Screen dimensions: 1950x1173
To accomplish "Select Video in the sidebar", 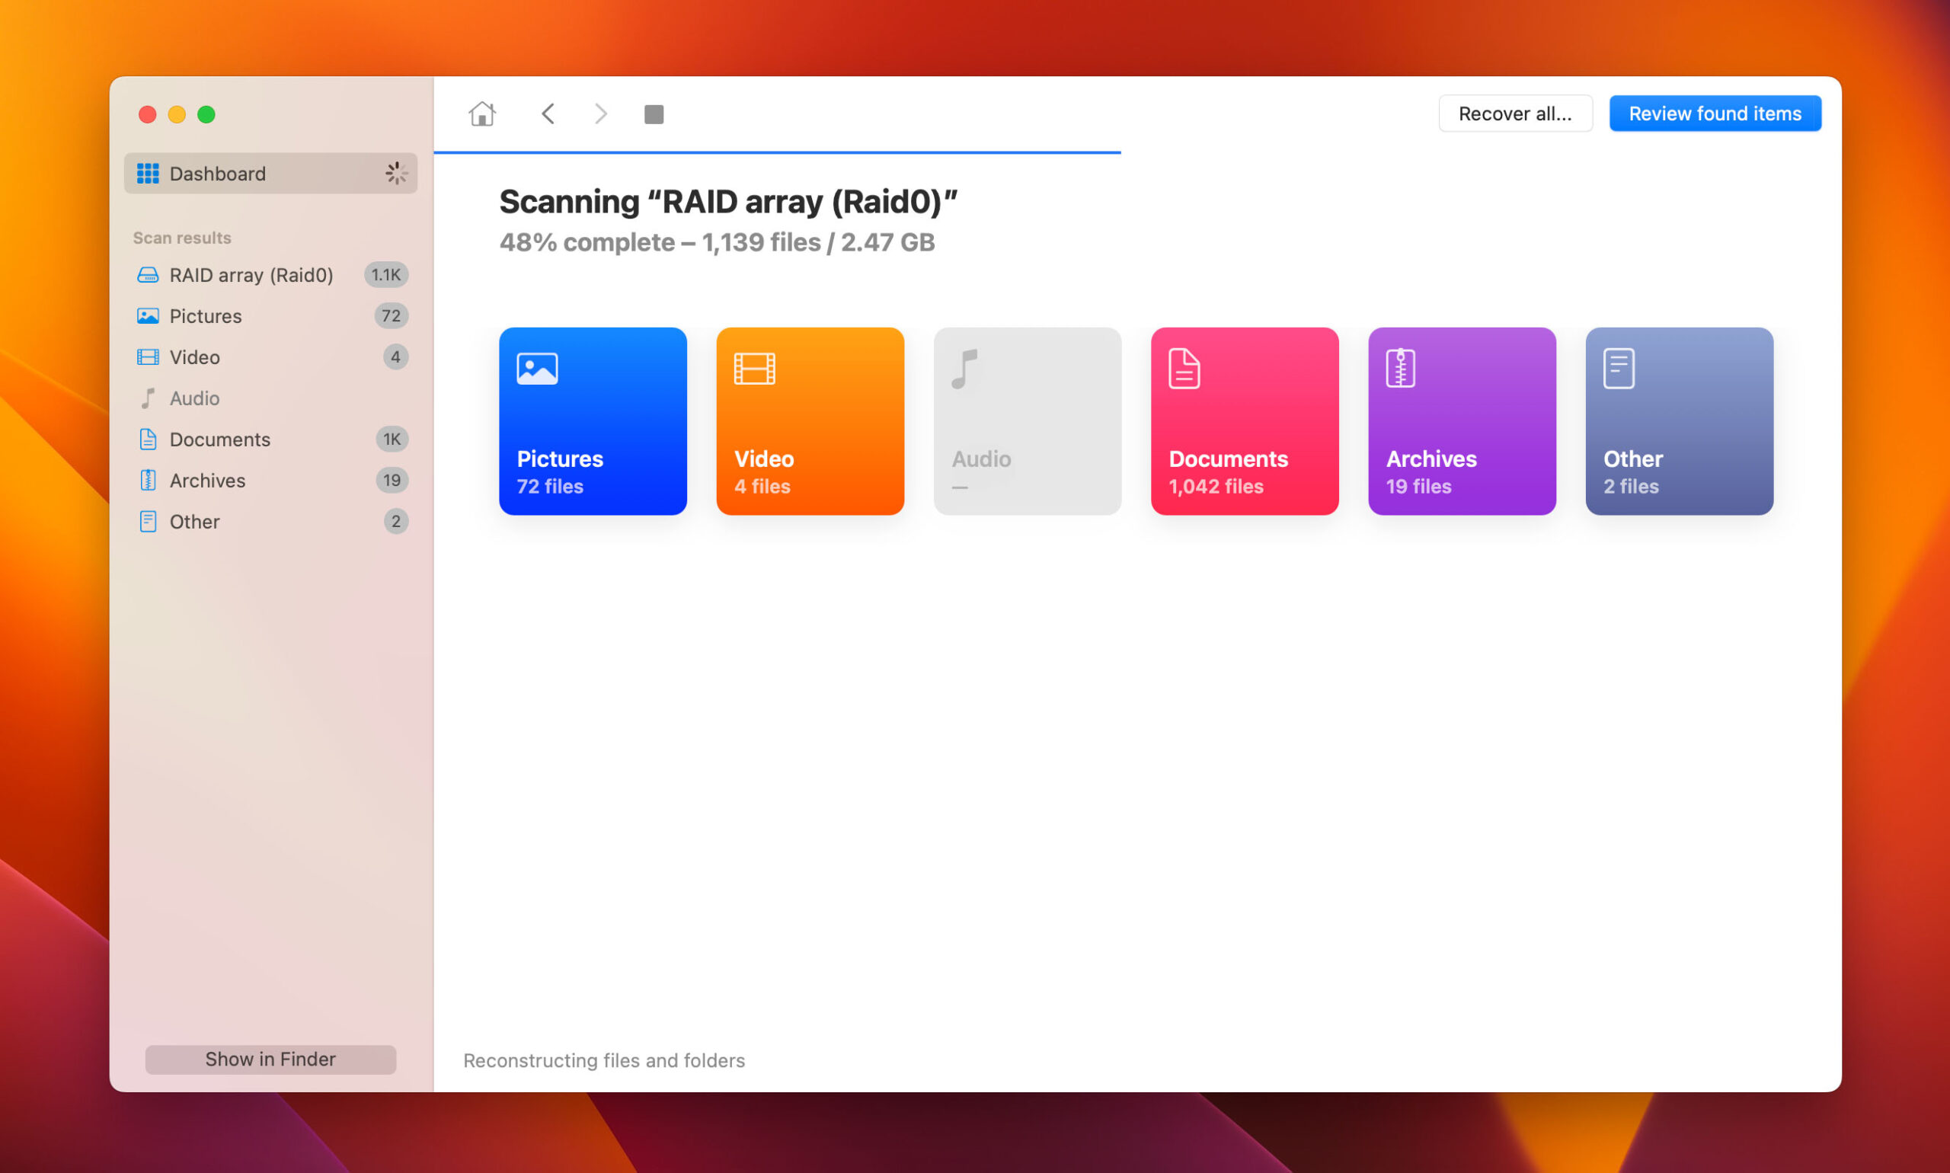I will point(270,356).
